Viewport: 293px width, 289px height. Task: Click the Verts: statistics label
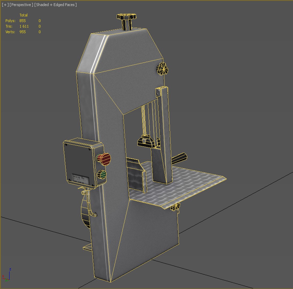coord(10,32)
